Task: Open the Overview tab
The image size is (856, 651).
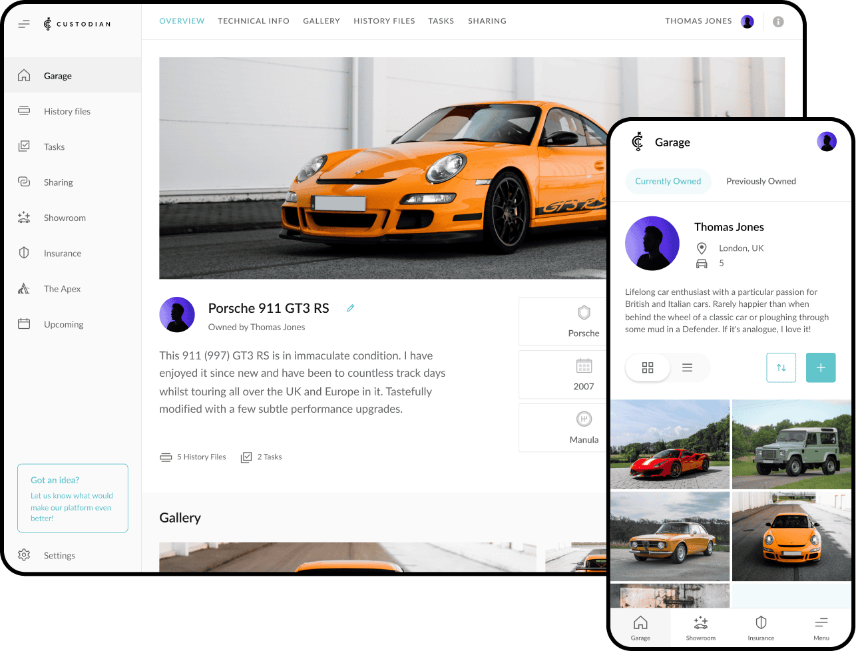Action: (182, 21)
